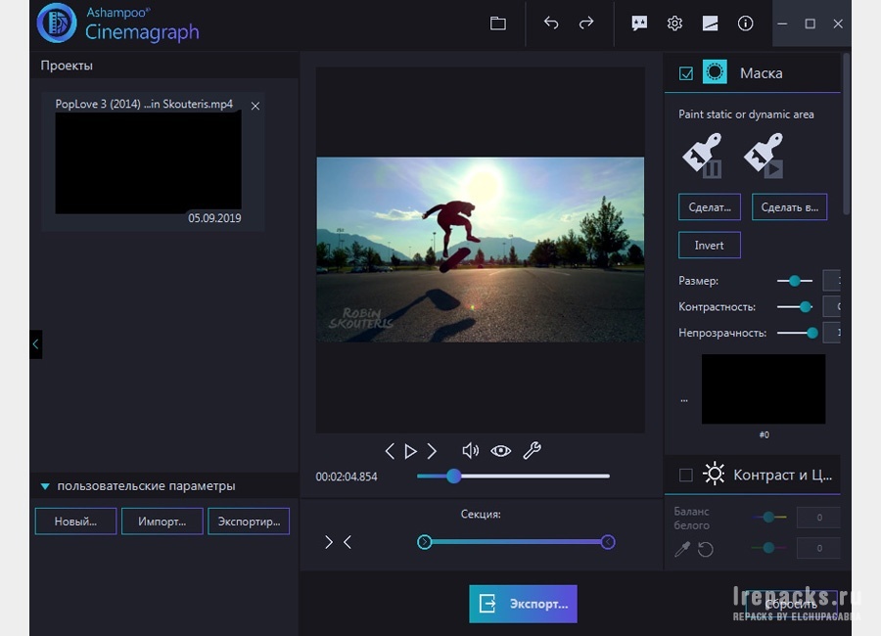Click the right panel scrollbar

pos(847,134)
